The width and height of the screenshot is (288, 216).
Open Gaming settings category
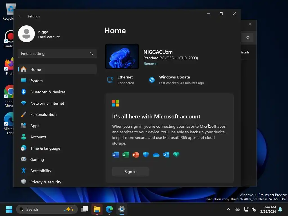point(57,159)
